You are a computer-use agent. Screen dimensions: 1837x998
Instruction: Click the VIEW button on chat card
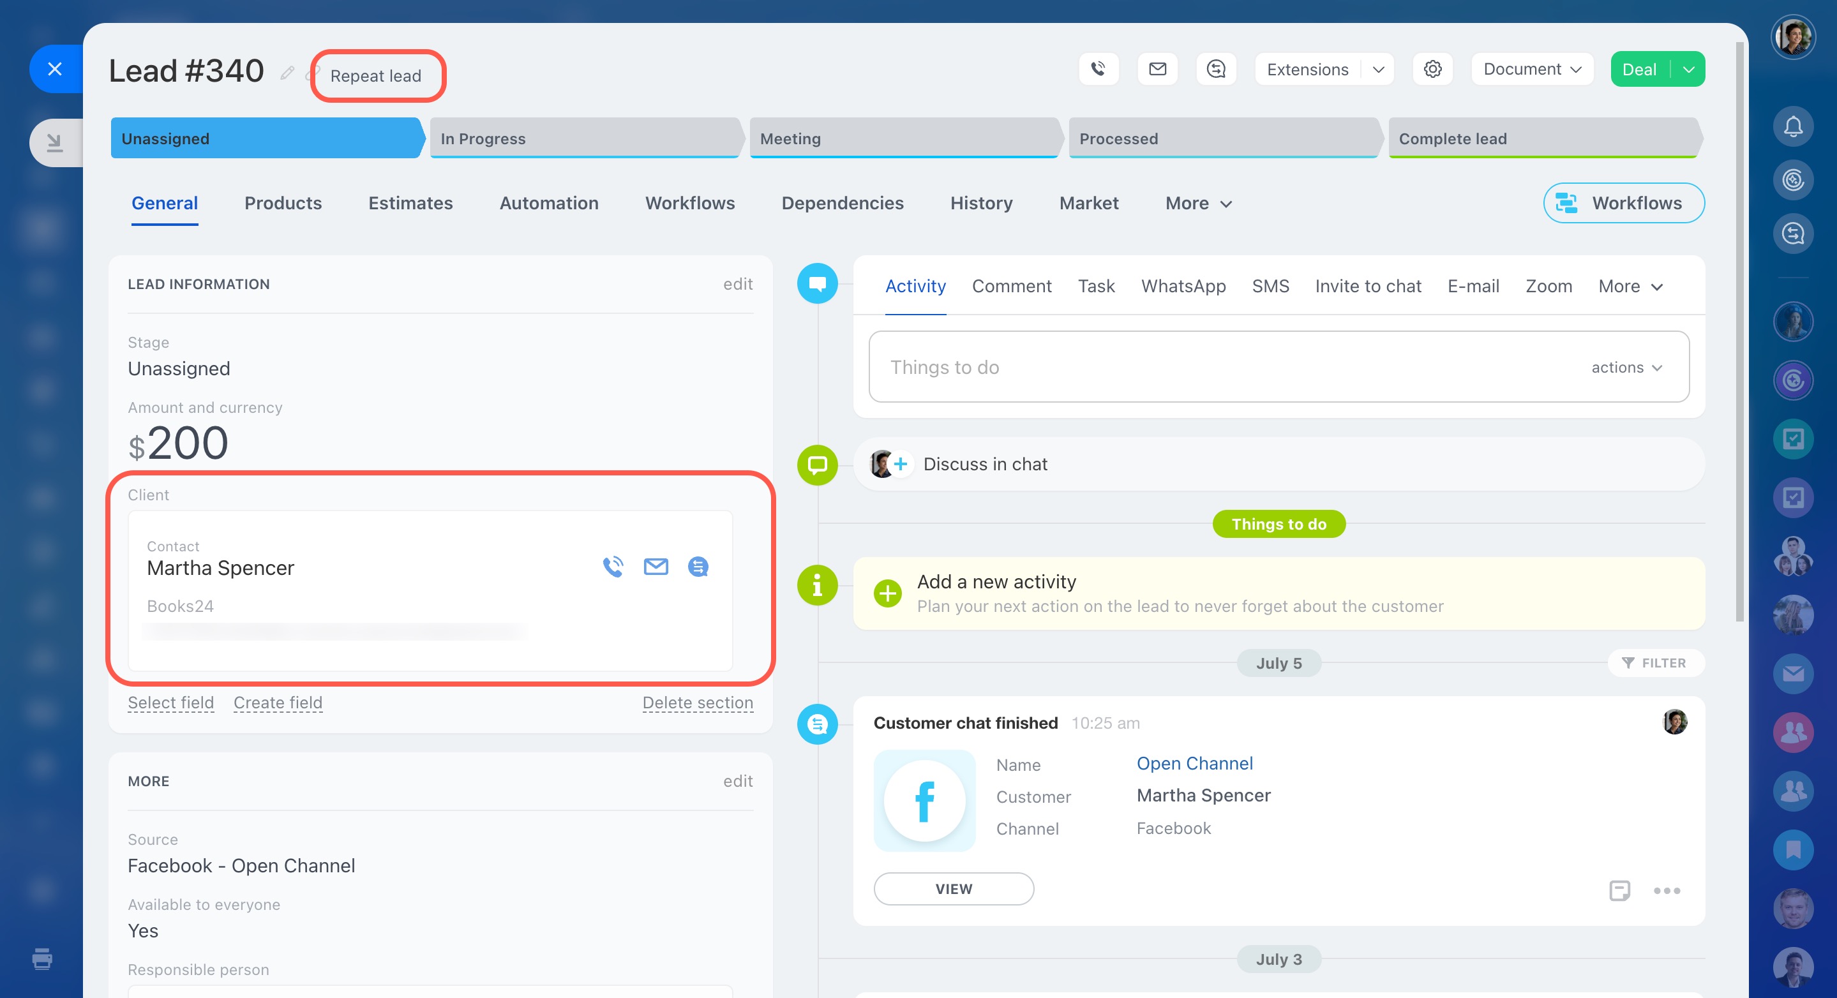[x=954, y=889]
